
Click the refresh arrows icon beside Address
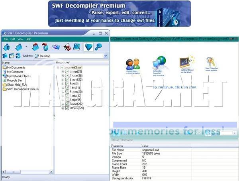click(x=18, y=56)
